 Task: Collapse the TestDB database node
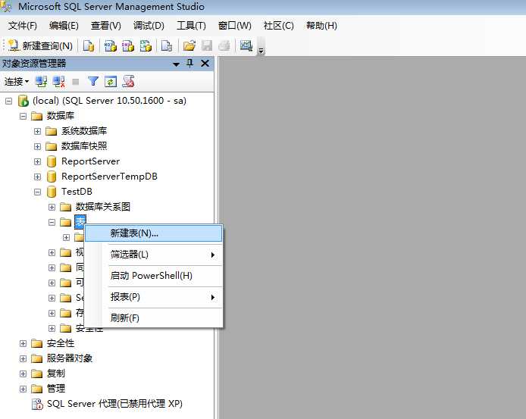38,192
